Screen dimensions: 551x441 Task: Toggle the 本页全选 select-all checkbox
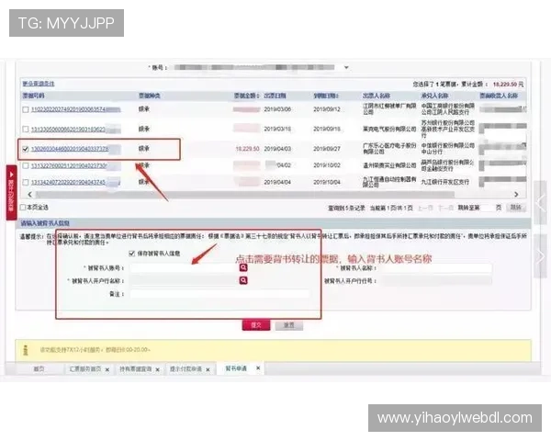click(23, 208)
